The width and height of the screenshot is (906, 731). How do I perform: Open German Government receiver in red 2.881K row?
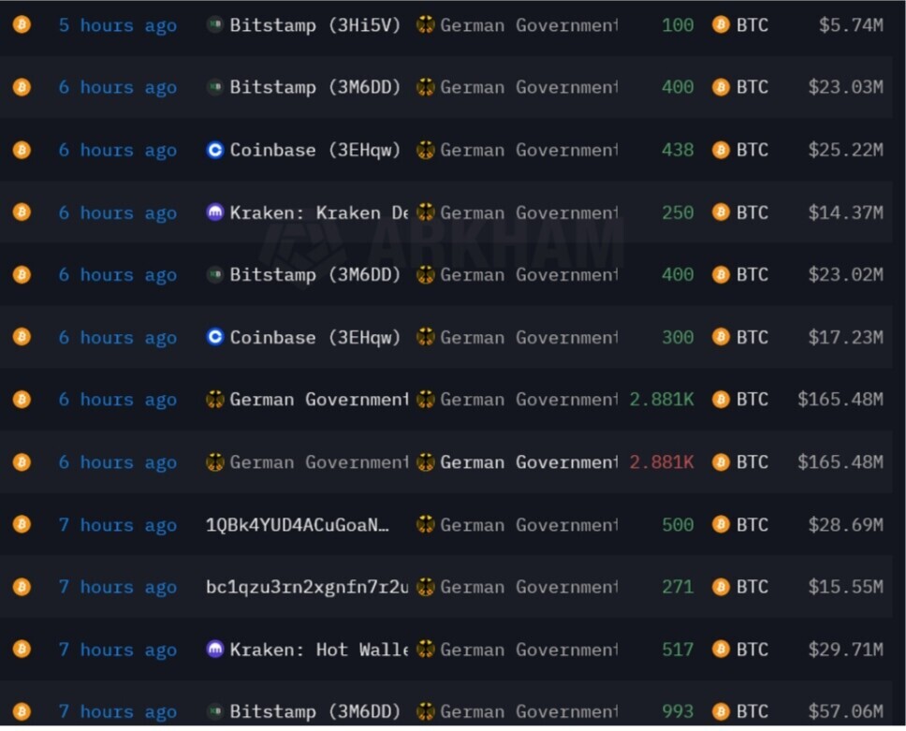click(x=529, y=462)
